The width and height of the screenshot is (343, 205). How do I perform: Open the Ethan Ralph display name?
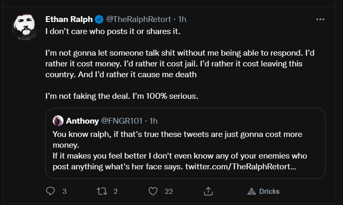tap(69, 19)
